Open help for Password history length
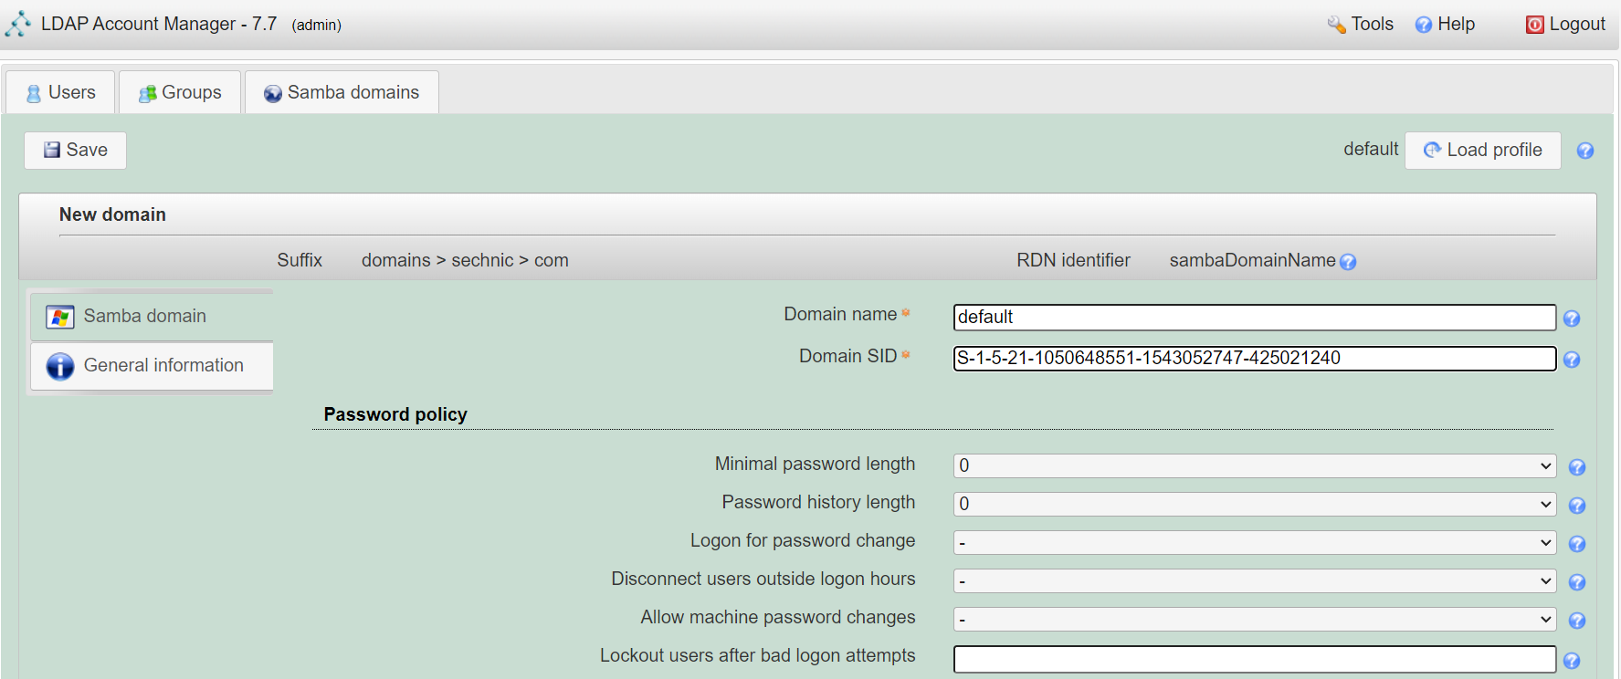 pos(1577,506)
